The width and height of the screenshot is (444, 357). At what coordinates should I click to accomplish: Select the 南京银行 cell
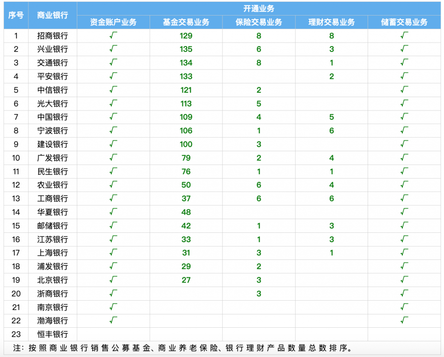point(53,307)
